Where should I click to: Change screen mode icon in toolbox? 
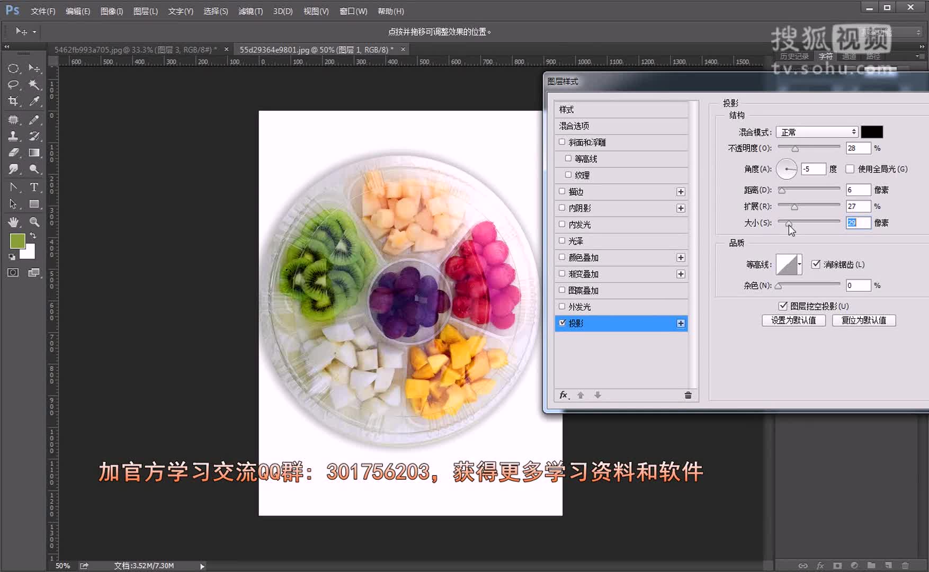(34, 272)
